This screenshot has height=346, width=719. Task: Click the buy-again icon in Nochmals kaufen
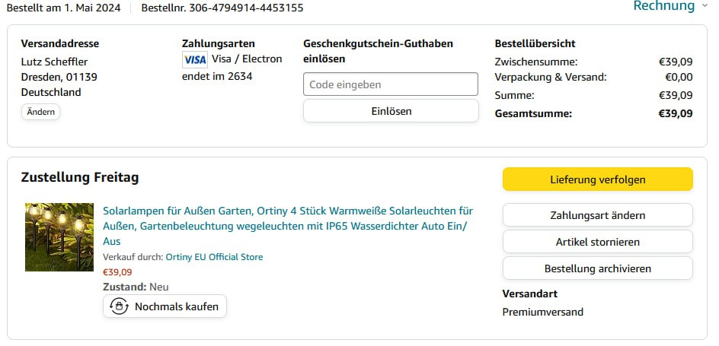[x=119, y=306]
